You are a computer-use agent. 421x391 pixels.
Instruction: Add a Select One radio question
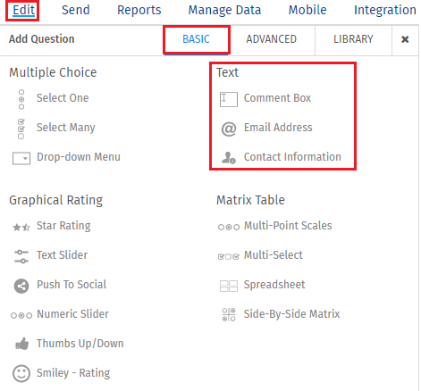coord(63,98)
